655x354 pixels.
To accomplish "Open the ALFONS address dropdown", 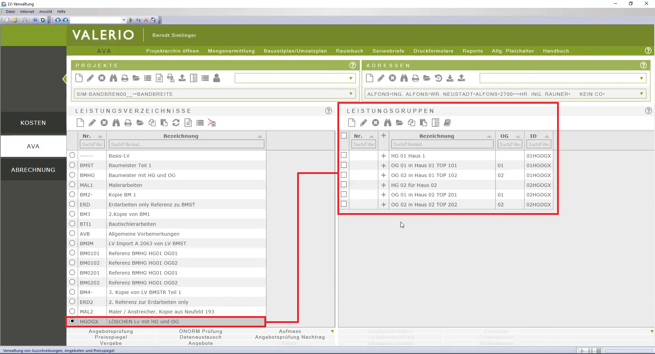I will tap(641, 94).
